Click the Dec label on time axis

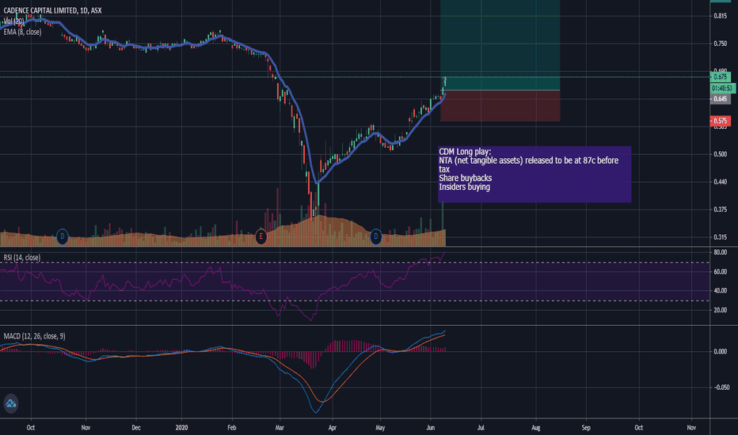tap(136, 427)
